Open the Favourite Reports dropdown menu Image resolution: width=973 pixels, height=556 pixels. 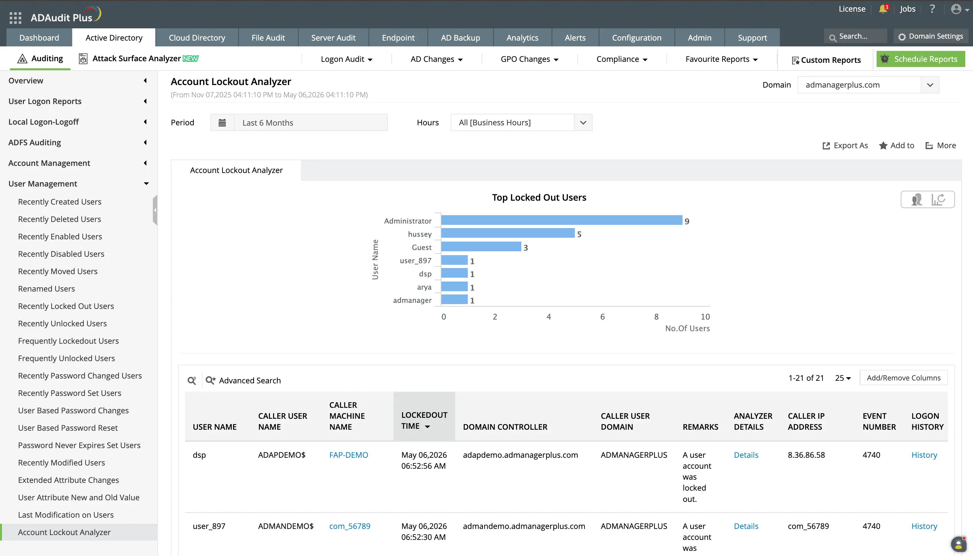[x=722, y=59]
